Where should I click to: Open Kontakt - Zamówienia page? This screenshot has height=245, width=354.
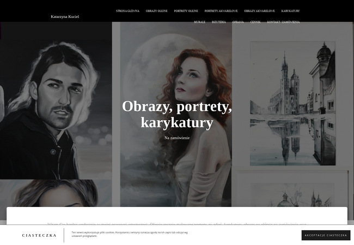283,22
